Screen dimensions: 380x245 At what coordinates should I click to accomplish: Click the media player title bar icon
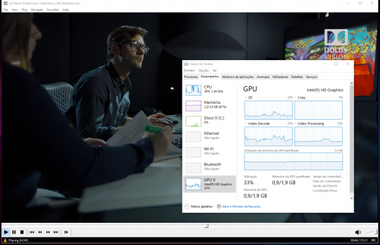coord(5,3)
